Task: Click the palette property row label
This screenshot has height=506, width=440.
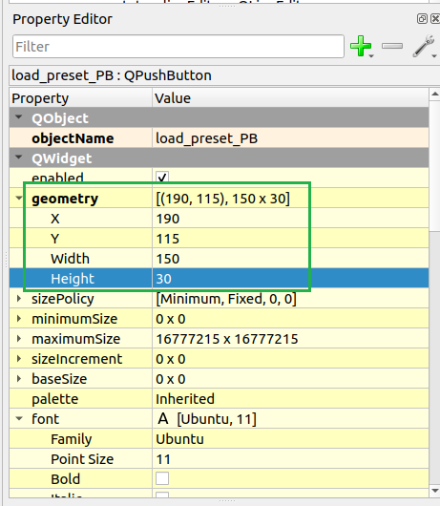Action: click(x=54, y=399)
